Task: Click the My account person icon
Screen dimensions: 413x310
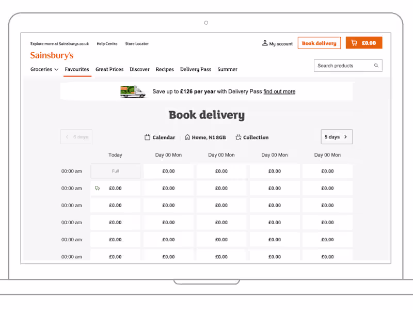Action: click(264, 43)
